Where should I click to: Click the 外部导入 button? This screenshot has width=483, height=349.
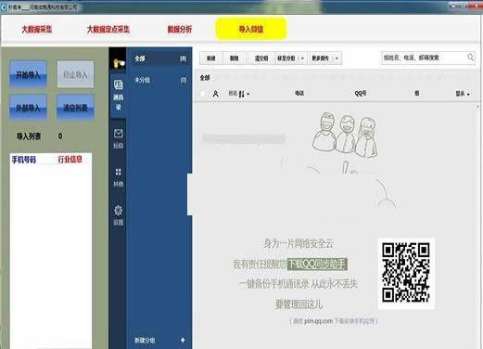pyautogui.click(x=28, y=108)
